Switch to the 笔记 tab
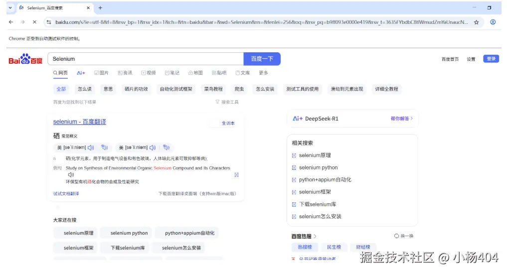Screen dimensions: 507x273 click(172, 73)
